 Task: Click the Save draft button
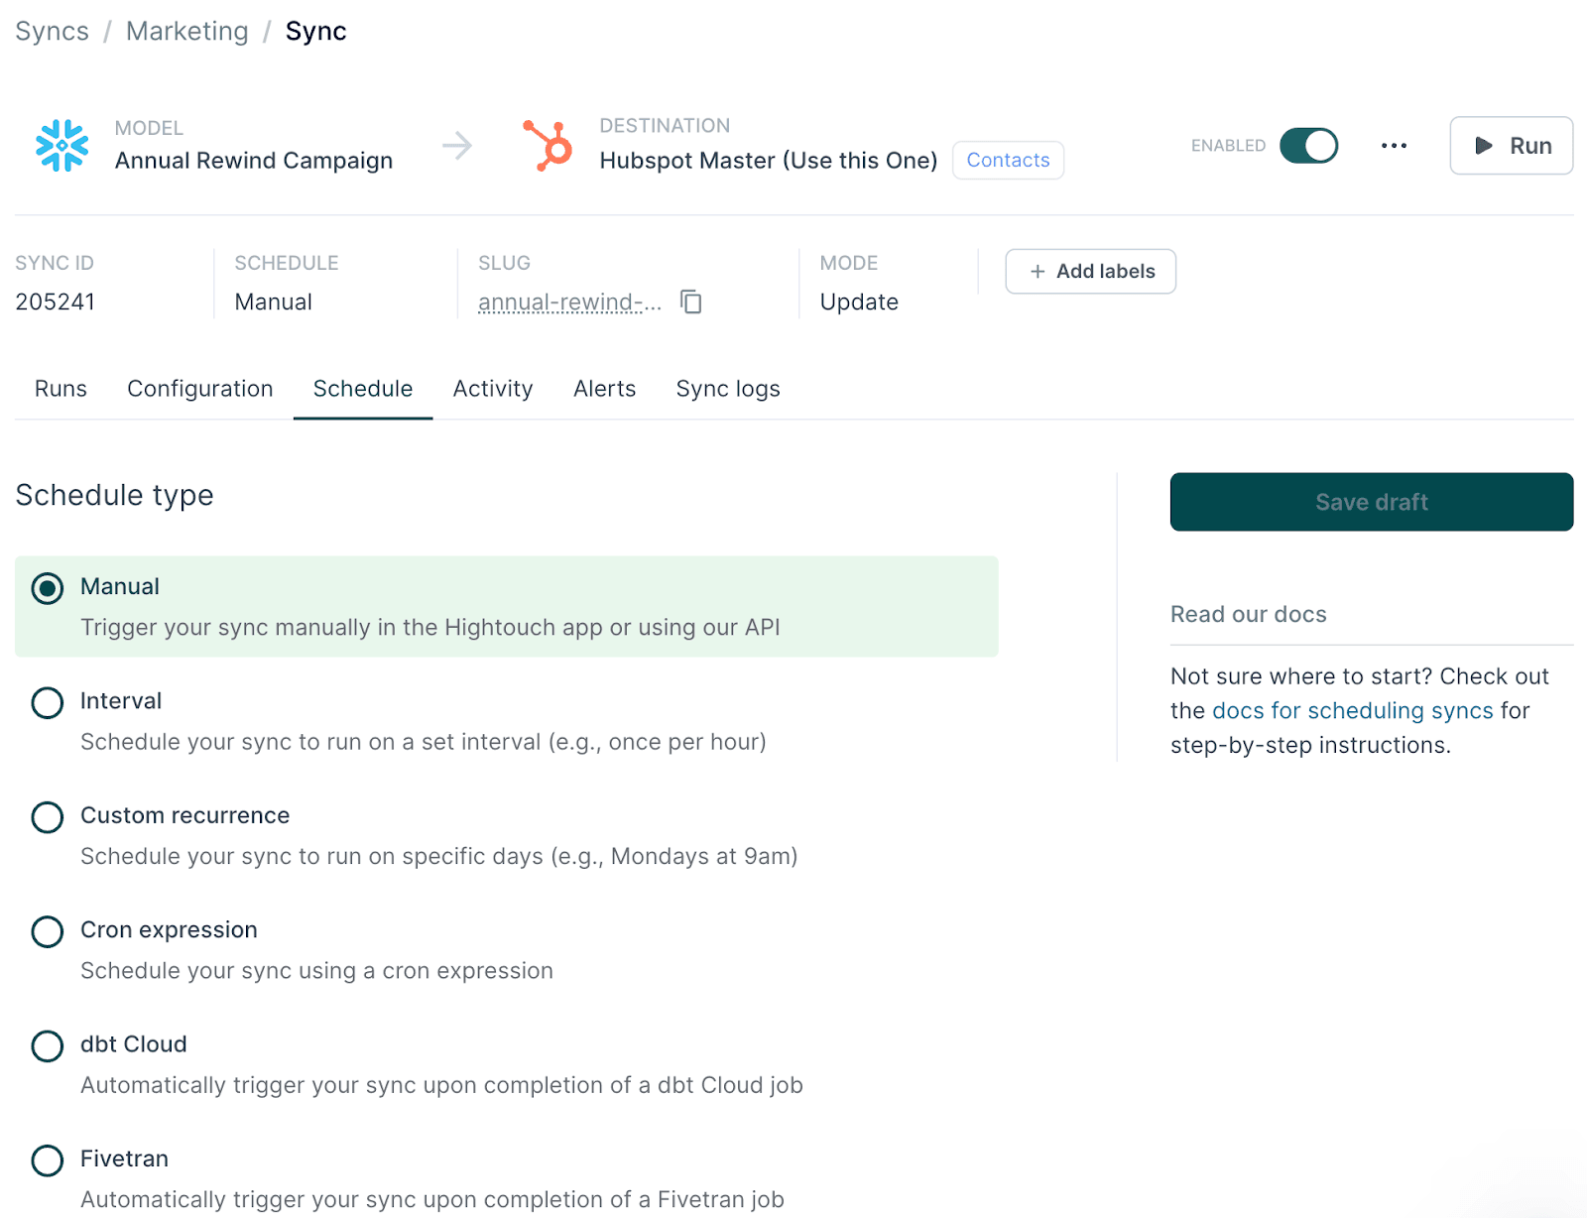(1371, 502)
